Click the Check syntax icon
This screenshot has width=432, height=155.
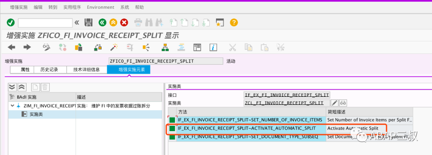pyautogui.click(x=98, y=47)
